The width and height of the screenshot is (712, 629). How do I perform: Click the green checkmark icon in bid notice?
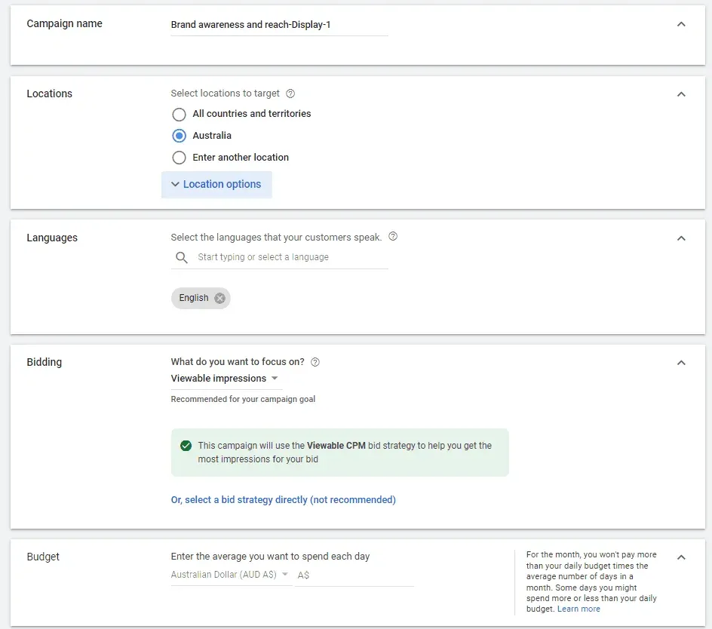(186, 446)
